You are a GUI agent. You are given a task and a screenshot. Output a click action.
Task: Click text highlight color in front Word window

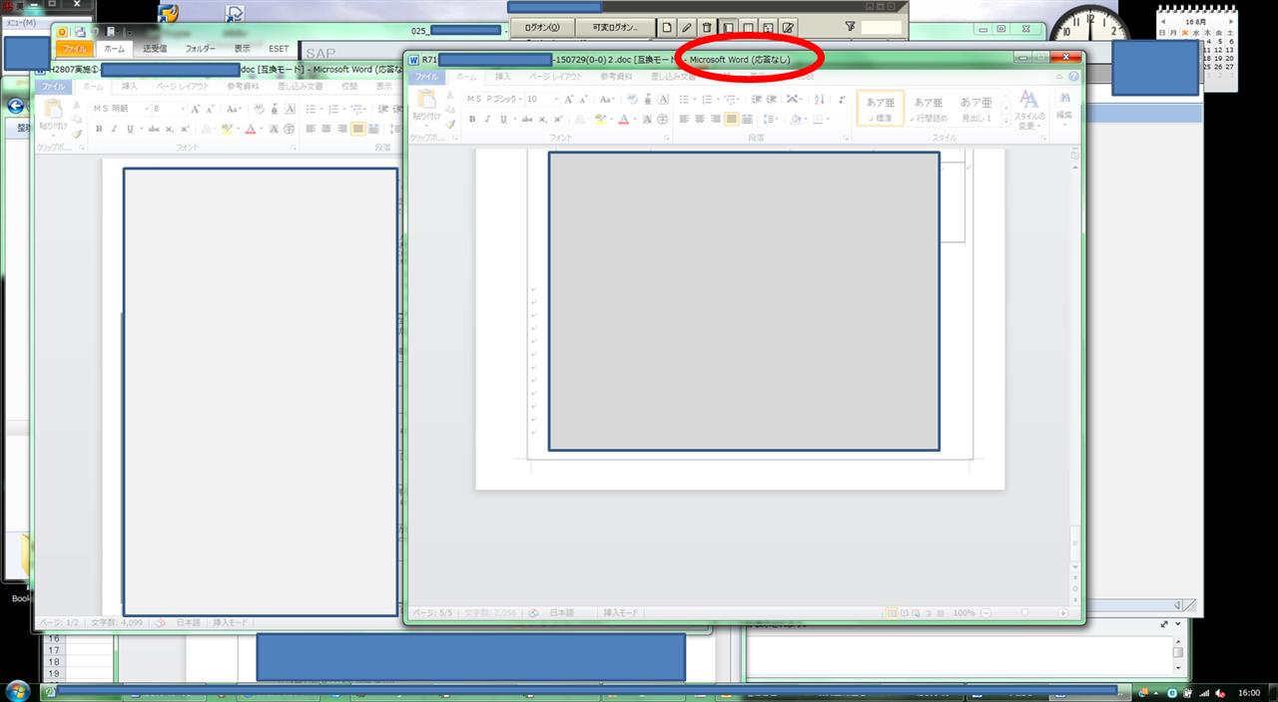600,119
